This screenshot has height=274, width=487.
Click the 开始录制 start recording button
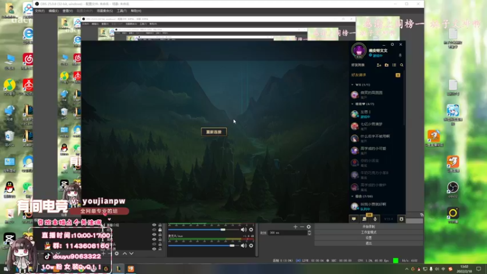click(369, 227)
